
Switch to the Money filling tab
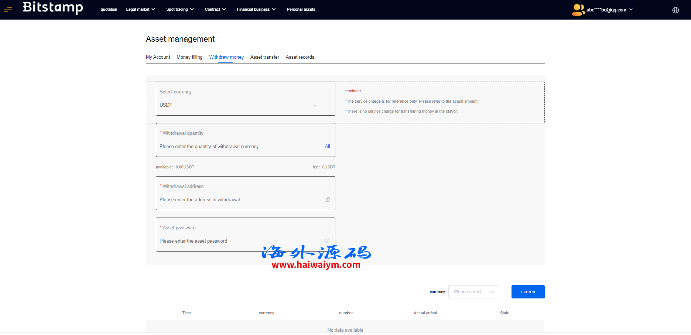(x=189, y=57)
